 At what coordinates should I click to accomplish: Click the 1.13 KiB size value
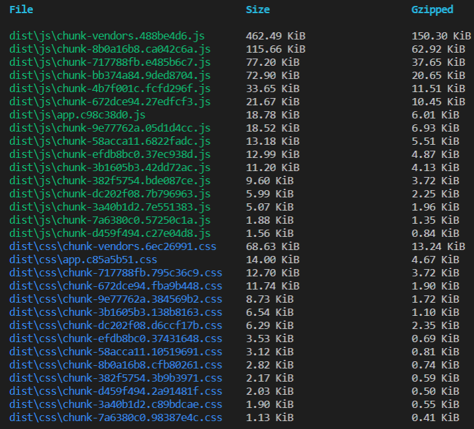click(x=270, y=417)
